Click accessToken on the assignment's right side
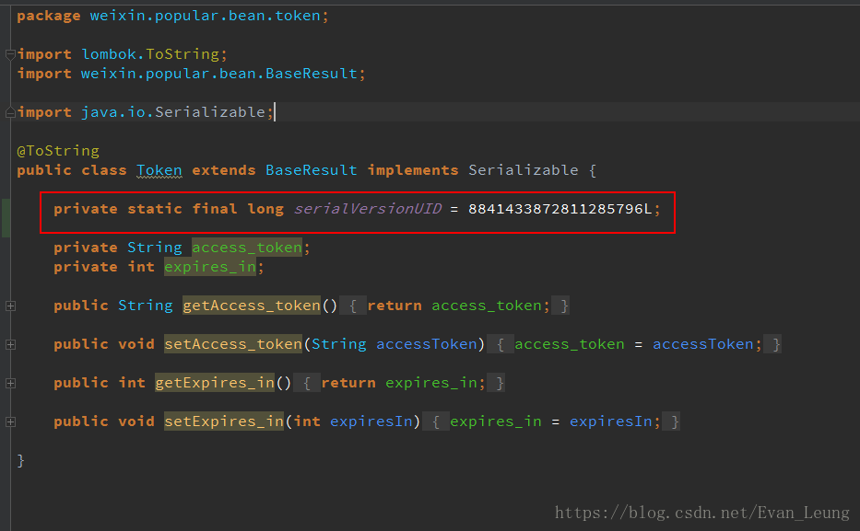The image size is (860, 531). pos(703,344)
